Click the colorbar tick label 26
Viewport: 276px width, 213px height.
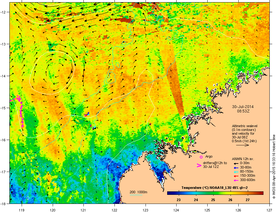pos(231,200)
